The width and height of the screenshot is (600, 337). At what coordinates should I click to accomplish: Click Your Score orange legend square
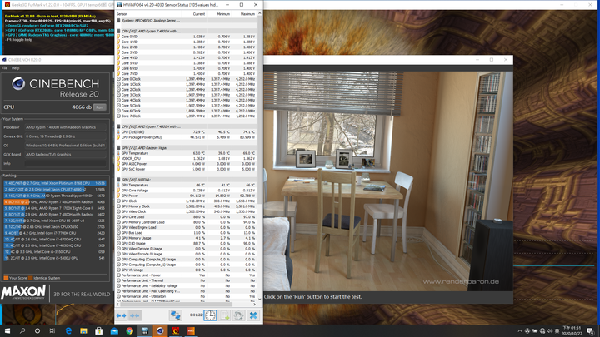(6, 278)
